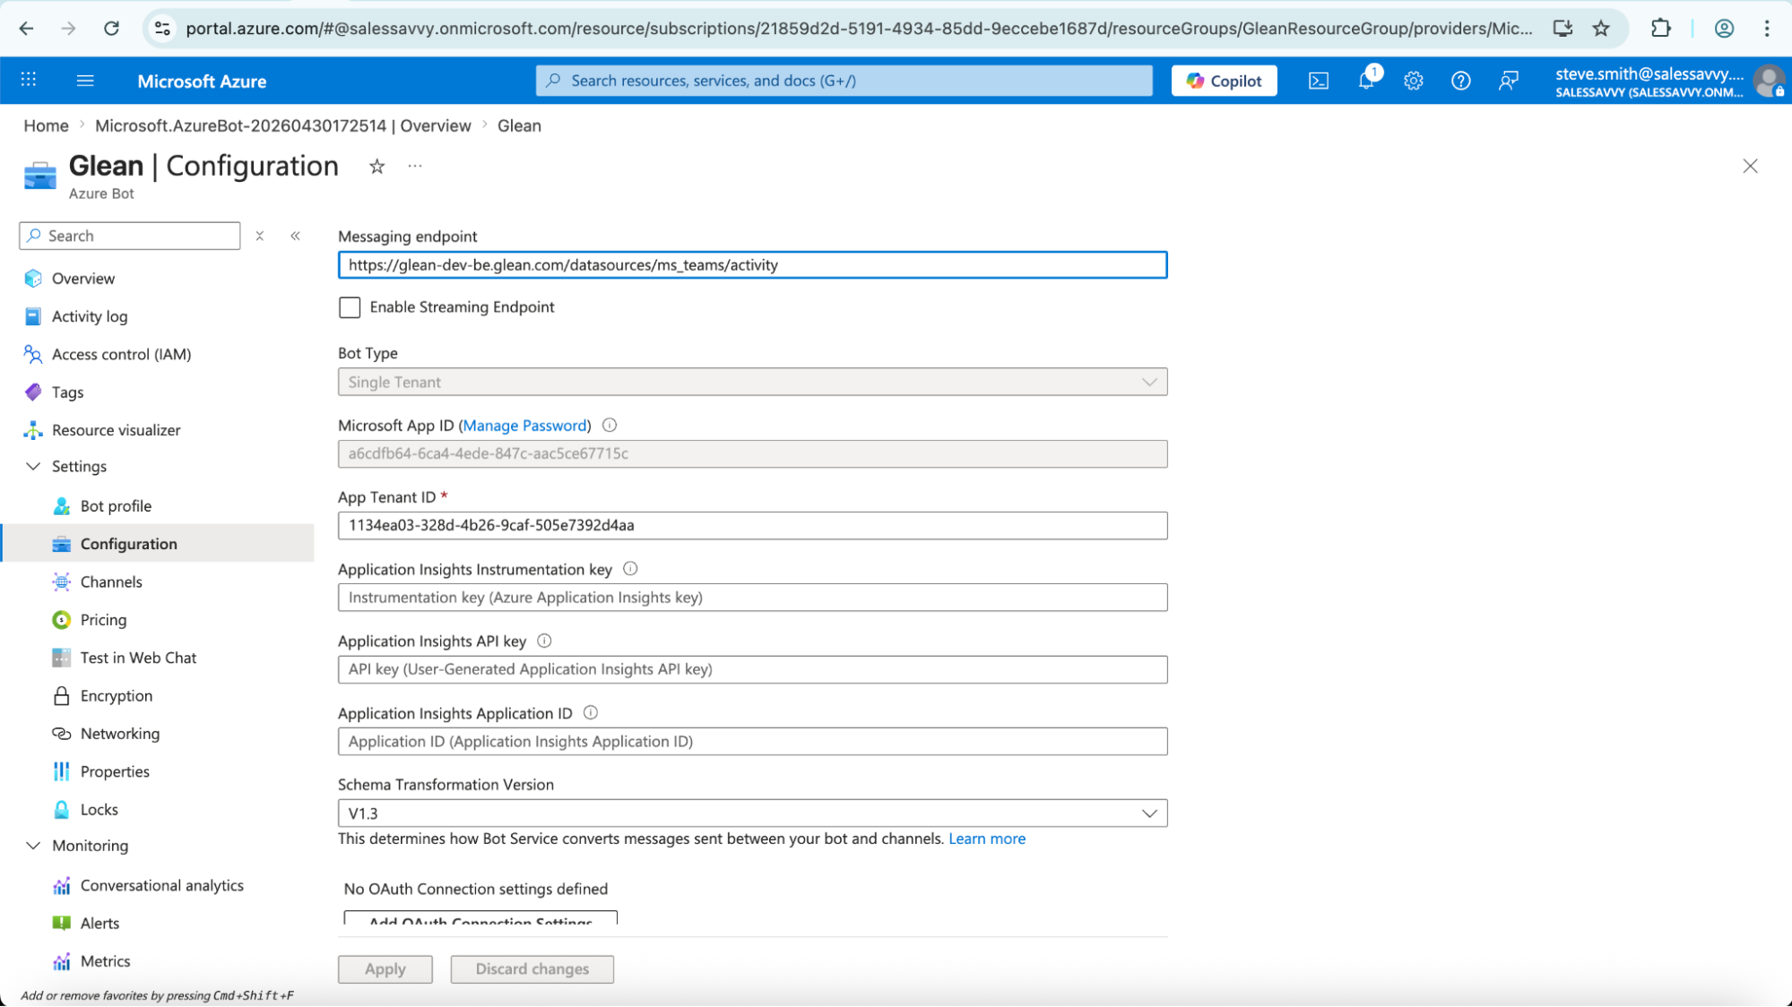The height and width of the screenshot is (1007, 1792).
Task: Open the Bot Type dropdown
Action: [x=752, y=383]
